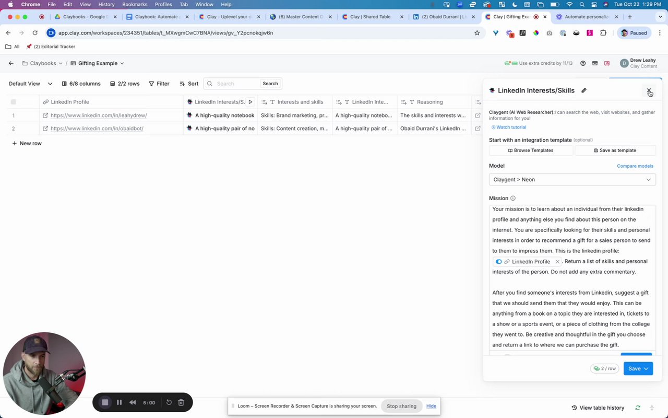
Task: Open a new Chrome tab with plus
Action: [x=630, y=17]
